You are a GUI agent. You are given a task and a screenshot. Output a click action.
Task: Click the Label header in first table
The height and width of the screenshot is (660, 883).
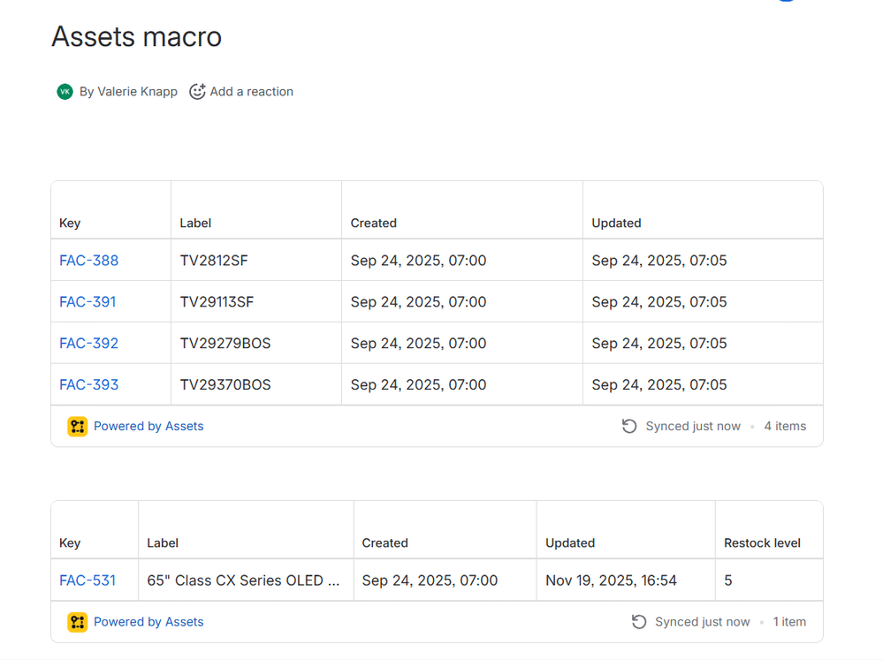click(x=195, y=224)
